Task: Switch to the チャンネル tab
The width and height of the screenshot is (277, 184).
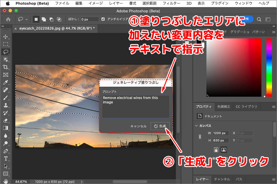Action: [x=222, y=179]
